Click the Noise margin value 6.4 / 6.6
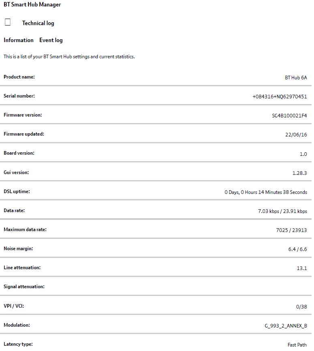Screen dimensions: 314x351 coord(297,249)
